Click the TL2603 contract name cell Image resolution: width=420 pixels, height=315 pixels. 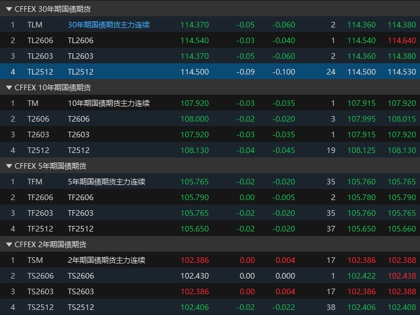[x=80, y=56]
